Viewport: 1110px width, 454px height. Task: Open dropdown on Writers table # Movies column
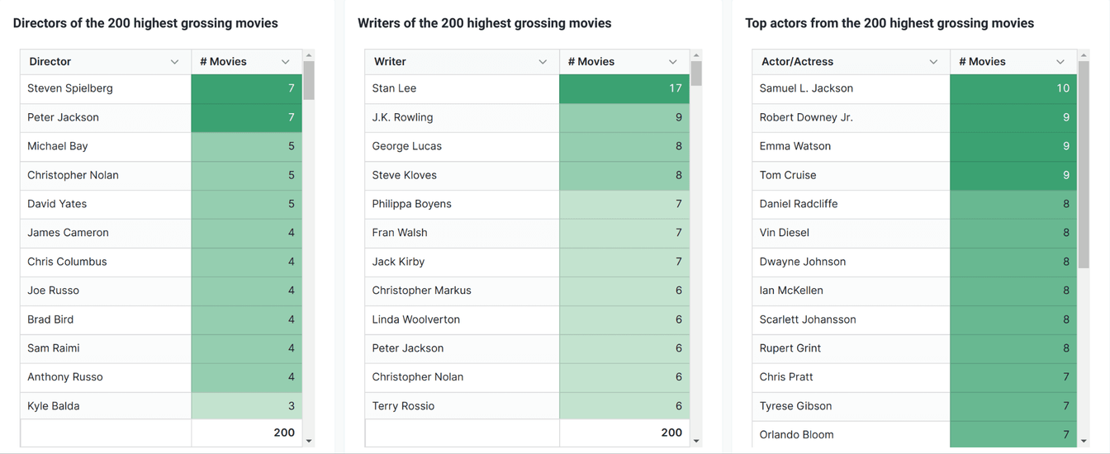[x=672, y=62]
